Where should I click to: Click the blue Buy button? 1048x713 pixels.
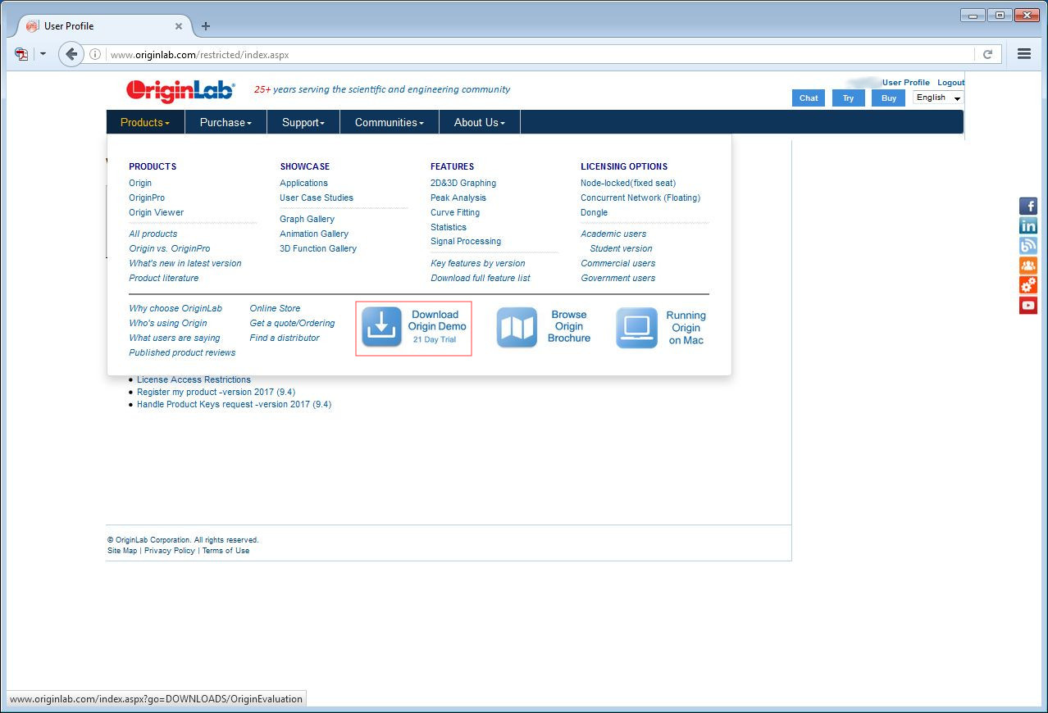coord(889,98)
